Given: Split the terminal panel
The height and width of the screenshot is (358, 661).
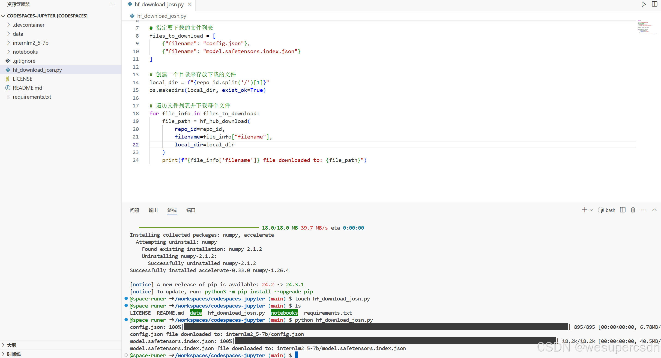Looking at the screenshot, I should coord(623,210).
